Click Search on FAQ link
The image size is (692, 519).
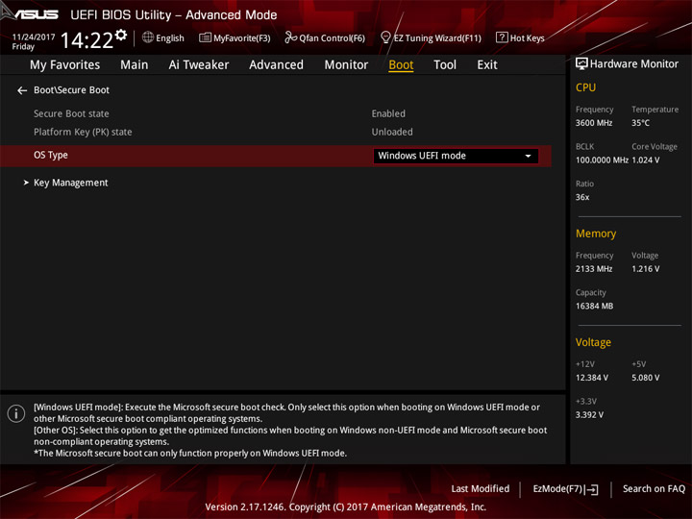coord(655,489)
